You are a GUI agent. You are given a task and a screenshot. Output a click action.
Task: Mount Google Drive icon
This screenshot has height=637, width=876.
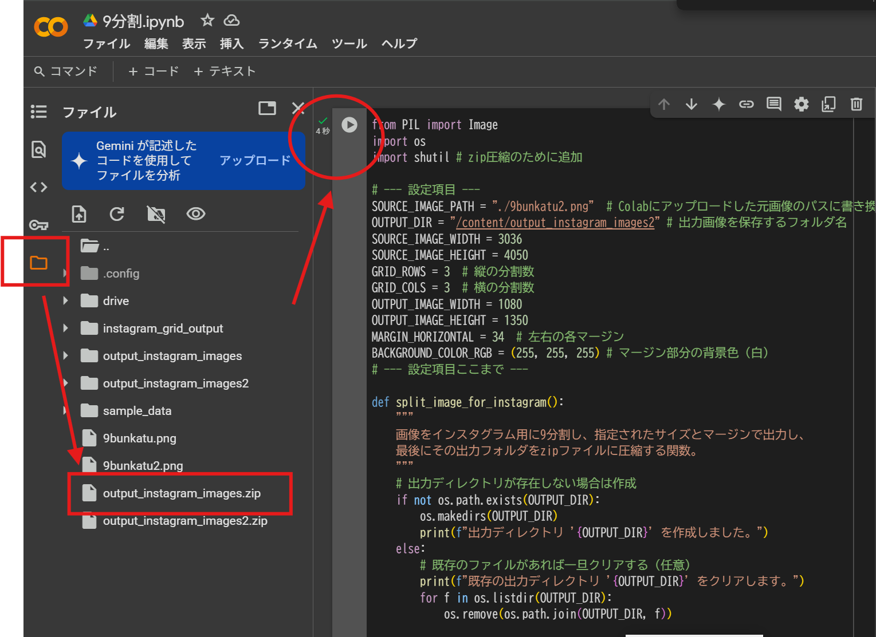(156, 214)
